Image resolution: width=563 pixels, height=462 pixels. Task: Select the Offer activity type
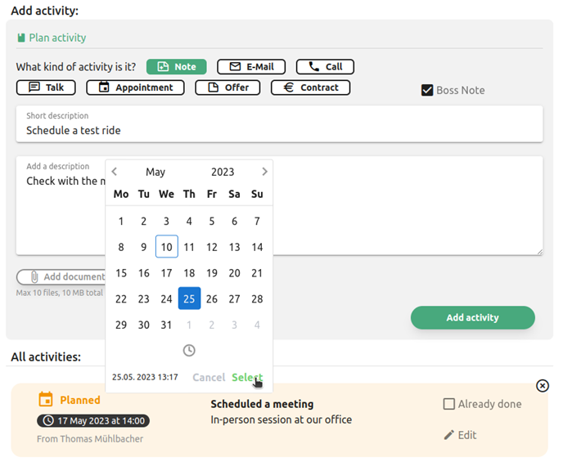[227, 87]
